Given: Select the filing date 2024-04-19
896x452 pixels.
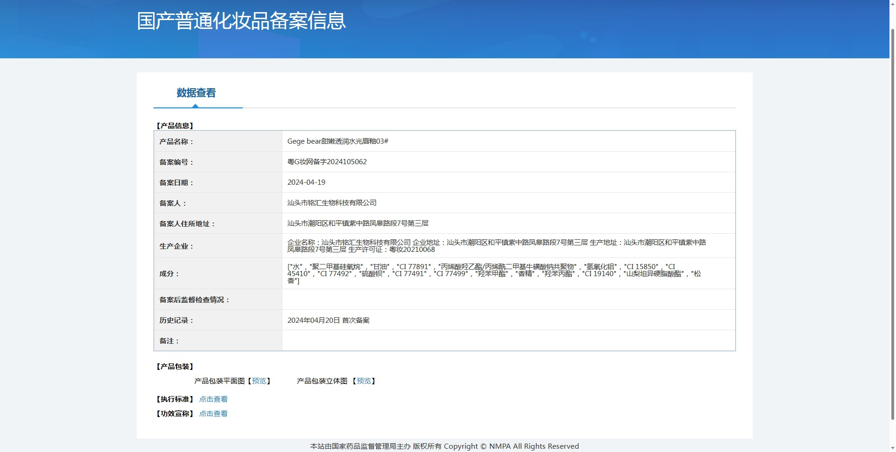Looking at the screenshot, I should 306,182.
